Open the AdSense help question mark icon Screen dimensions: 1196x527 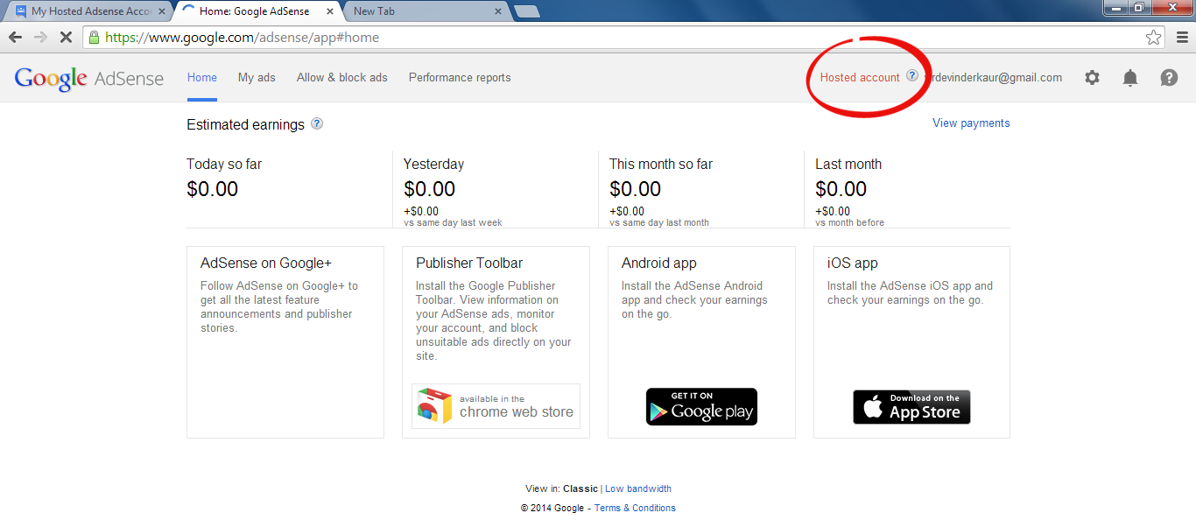coord(1169,78)
